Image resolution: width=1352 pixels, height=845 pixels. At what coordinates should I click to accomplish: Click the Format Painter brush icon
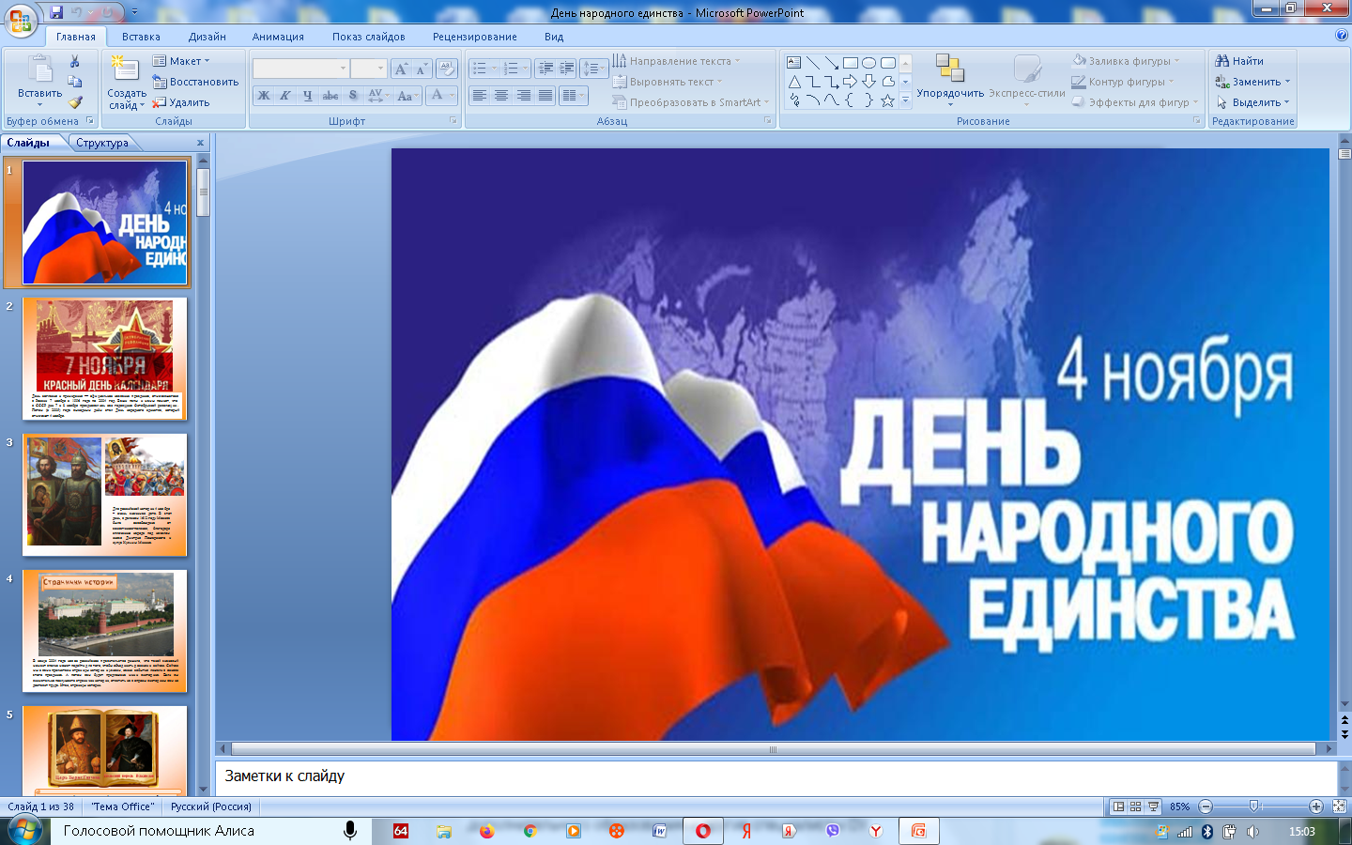click(x=75, y=102)
